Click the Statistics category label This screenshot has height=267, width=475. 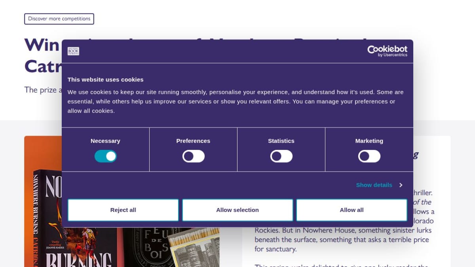pos(281,141)
